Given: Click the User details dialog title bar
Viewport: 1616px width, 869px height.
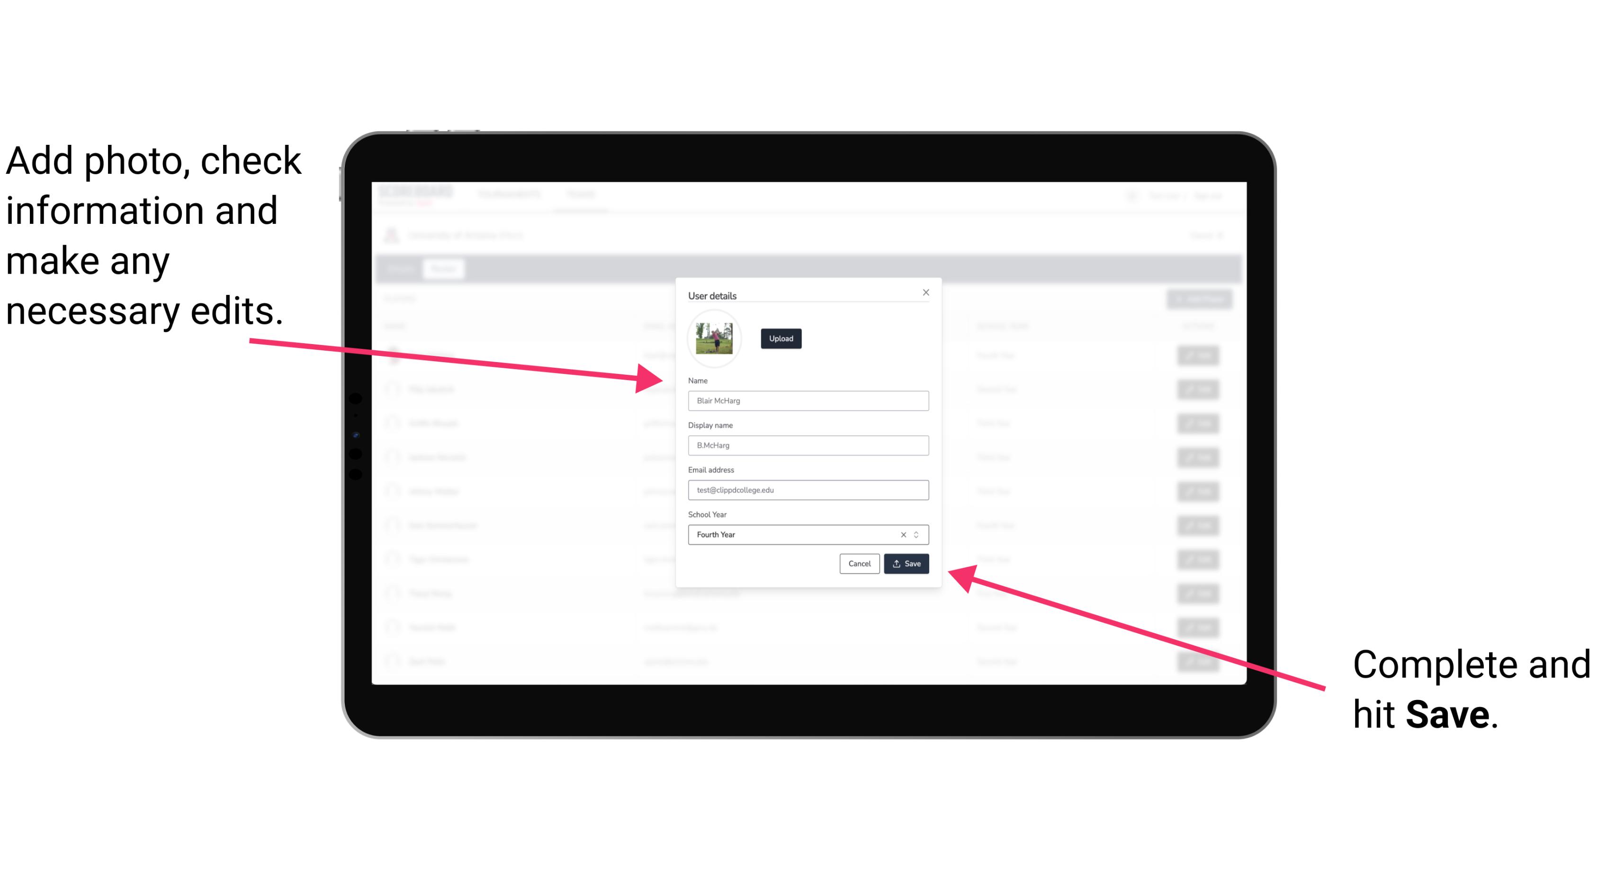Looking at the screenshot, I should (x=808, y=294).
